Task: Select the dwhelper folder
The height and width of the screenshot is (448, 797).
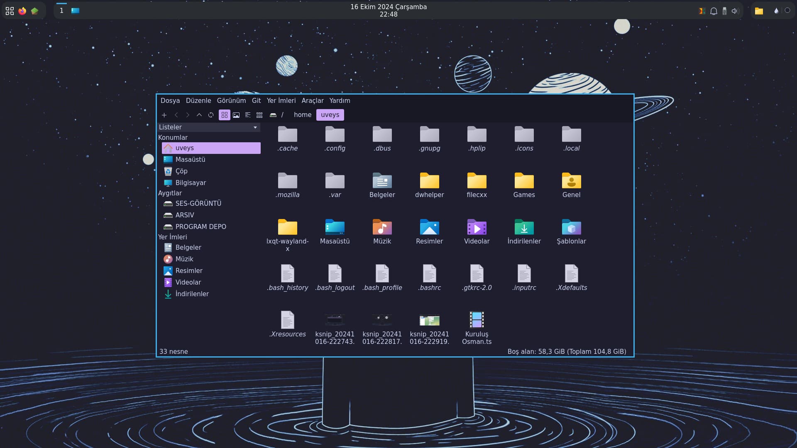Action: (x=430, y=185)
